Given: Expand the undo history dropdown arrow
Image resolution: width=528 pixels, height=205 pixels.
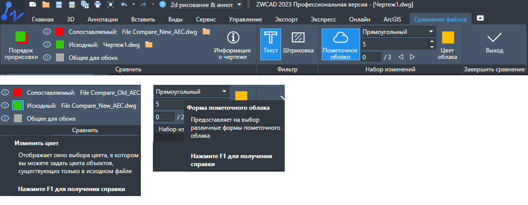Looking at the screenshot, I should pyautogui.click(x=133, y=4).
